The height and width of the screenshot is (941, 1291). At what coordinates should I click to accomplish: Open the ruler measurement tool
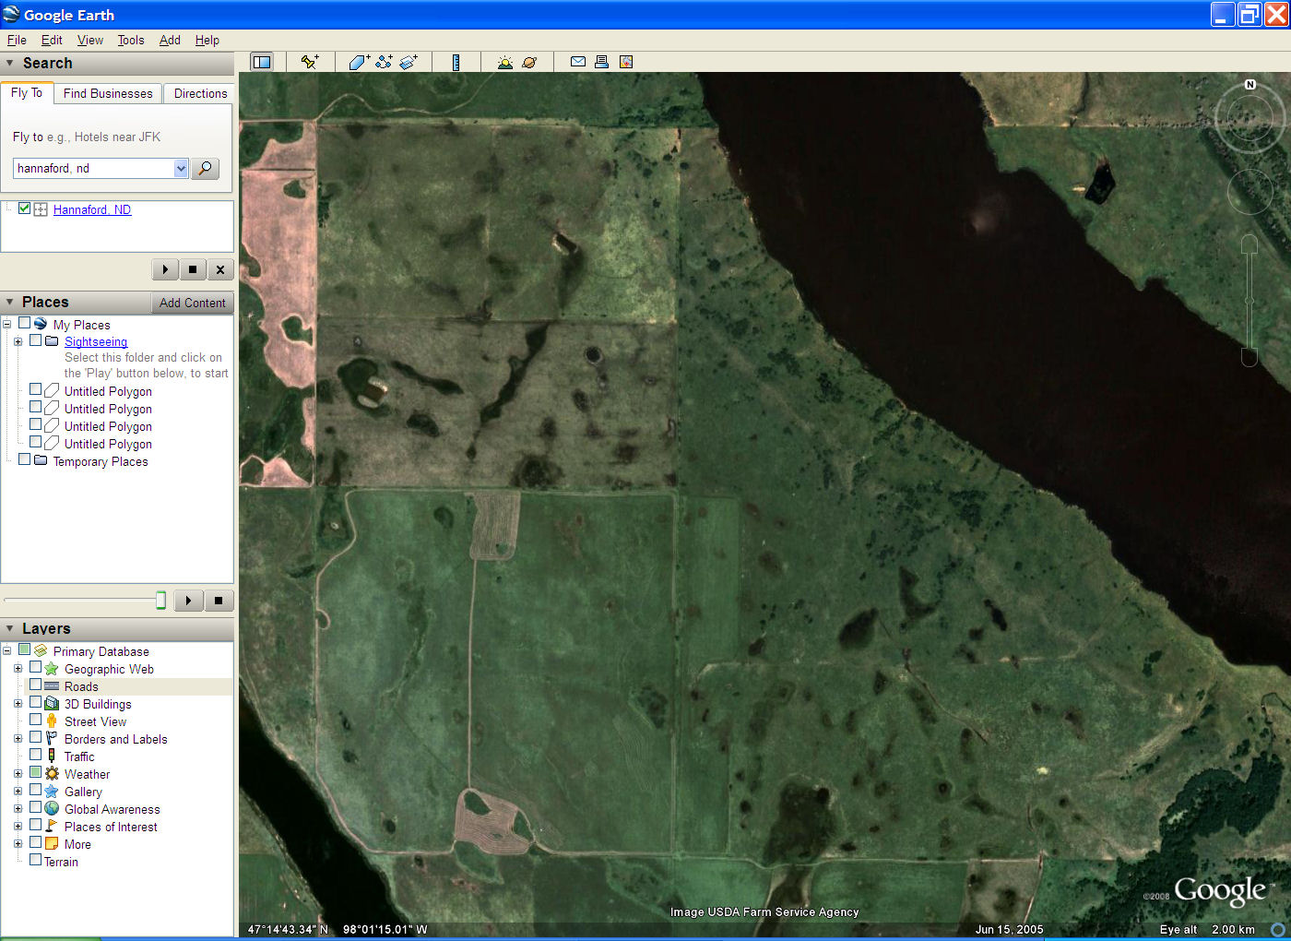pos(456,62)
